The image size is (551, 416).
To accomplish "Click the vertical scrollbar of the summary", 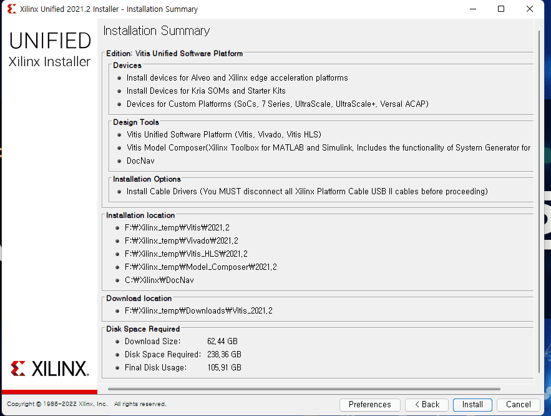I will coord(539,202).
